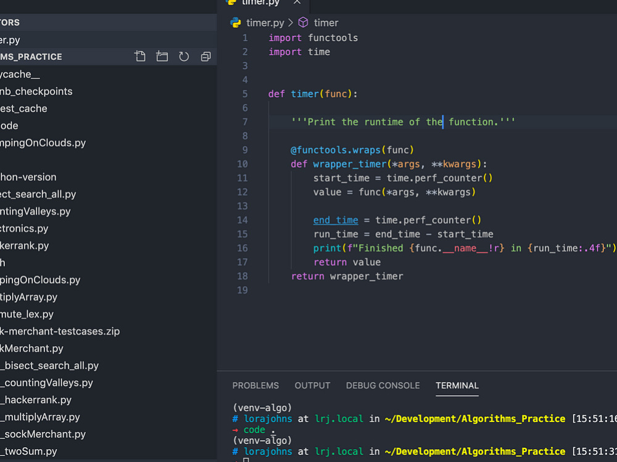Click 'start_time = time.perf_counter()' line

pos(403,178)
